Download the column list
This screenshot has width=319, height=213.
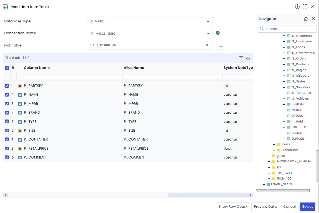248,58
